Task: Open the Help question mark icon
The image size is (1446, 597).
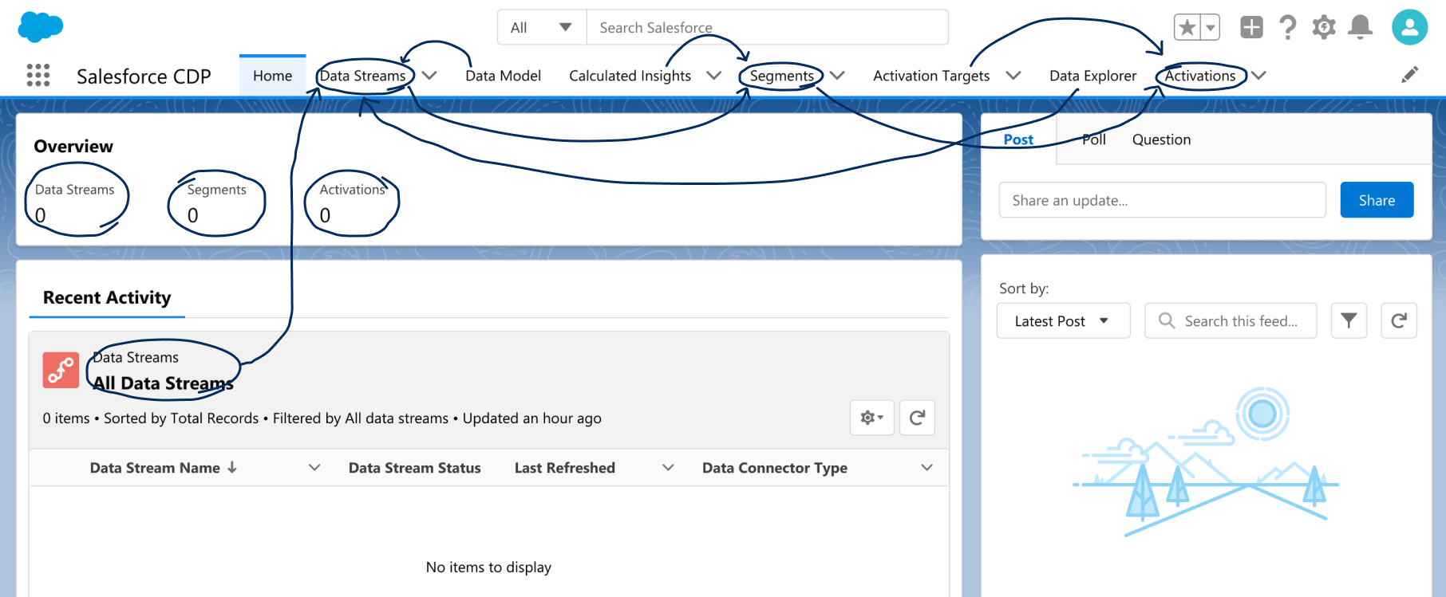Action: coord(1287,27)
